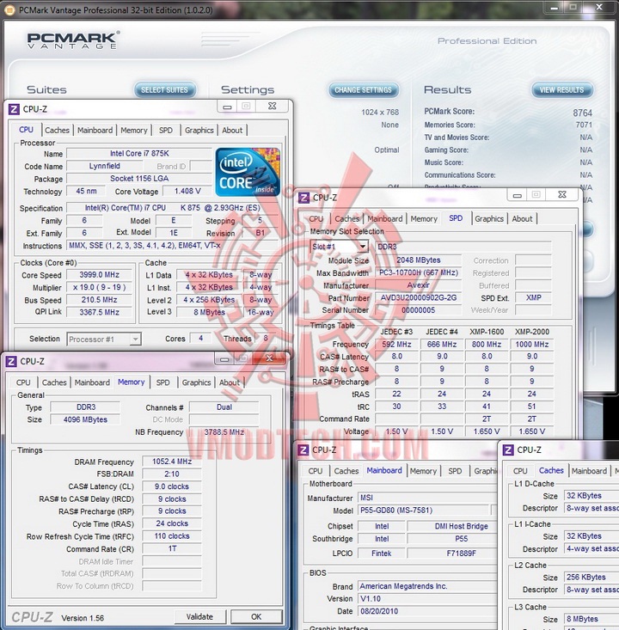Click the Manufacturer Avexir field

click(418, 285)
